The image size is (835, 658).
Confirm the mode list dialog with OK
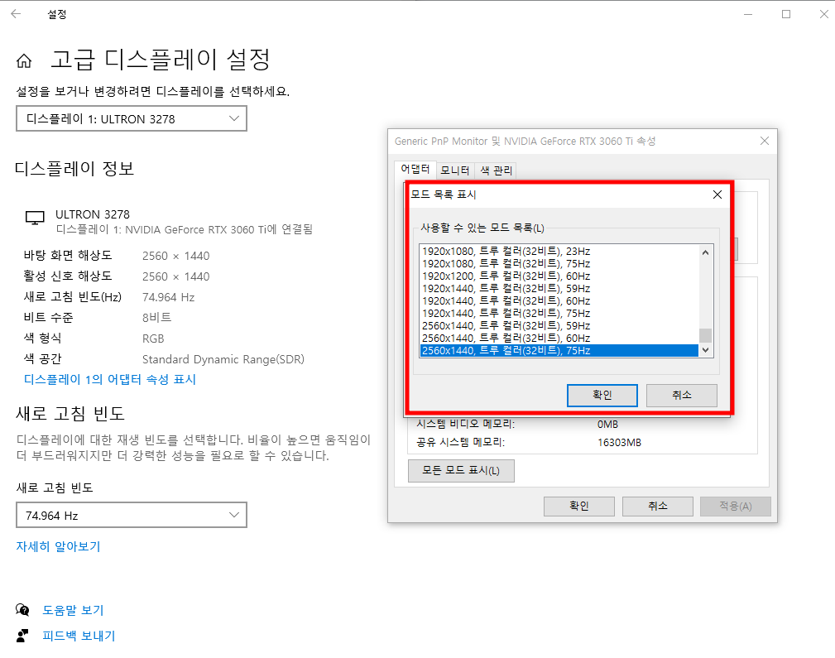(602, 395)
